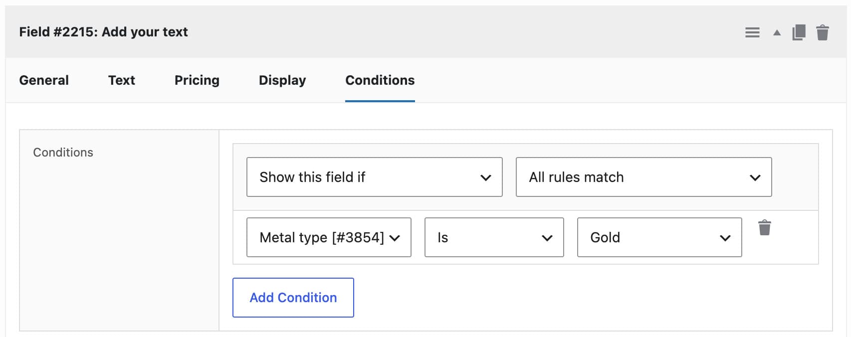Collapse the field with the up triangle
Screen dimensions: 851x337
point(777,33)
